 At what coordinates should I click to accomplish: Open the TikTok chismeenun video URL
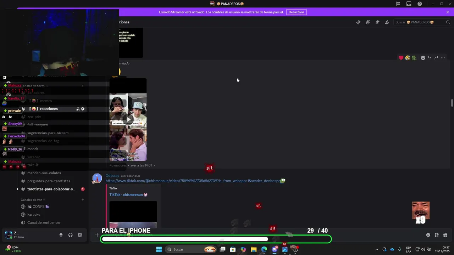tap(193, 181)
